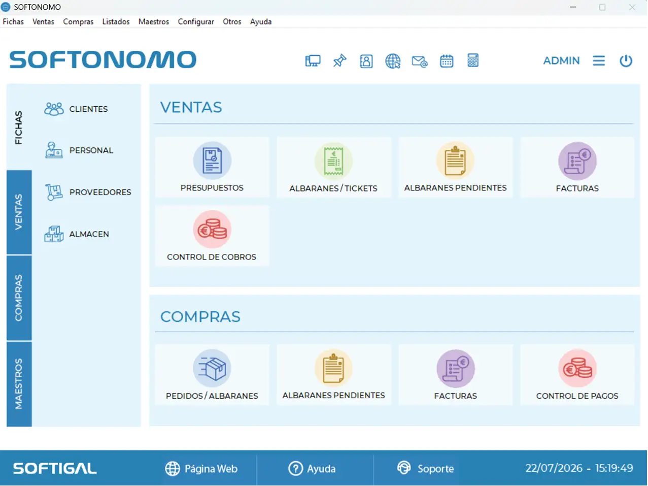Launch the web globe icon in header

click(x=393, y=61)
